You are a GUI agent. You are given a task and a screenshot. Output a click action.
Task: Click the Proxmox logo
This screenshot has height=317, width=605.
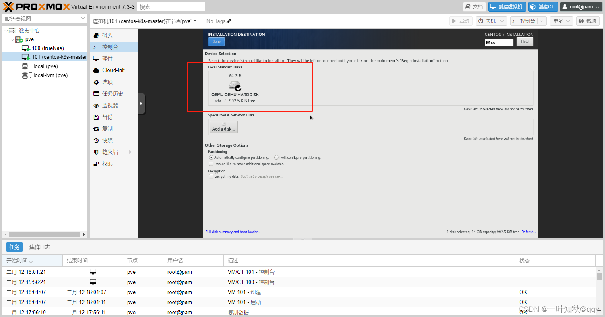[x=36, y=6]
